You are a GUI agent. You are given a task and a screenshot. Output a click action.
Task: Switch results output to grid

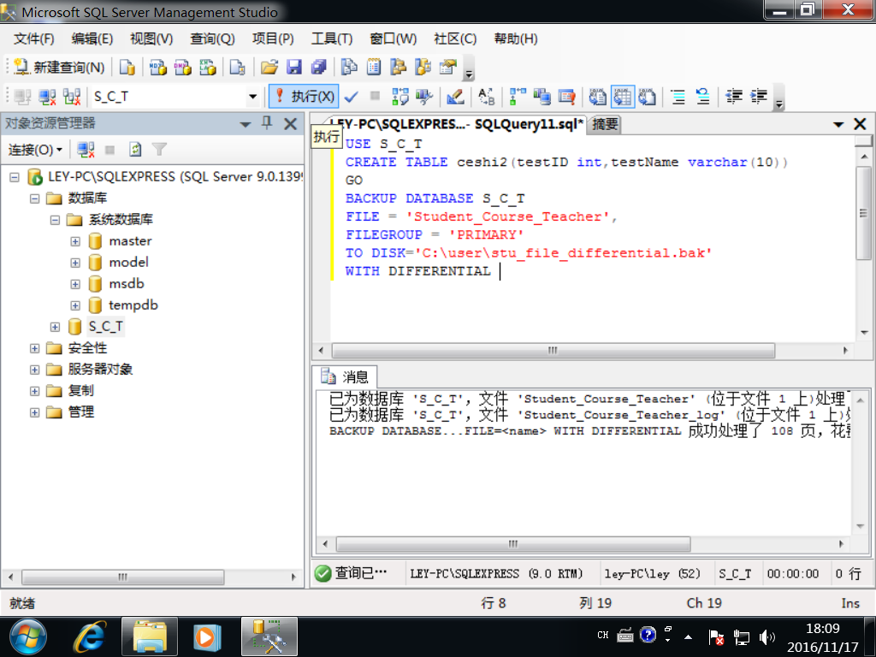(x=623, y=97)
